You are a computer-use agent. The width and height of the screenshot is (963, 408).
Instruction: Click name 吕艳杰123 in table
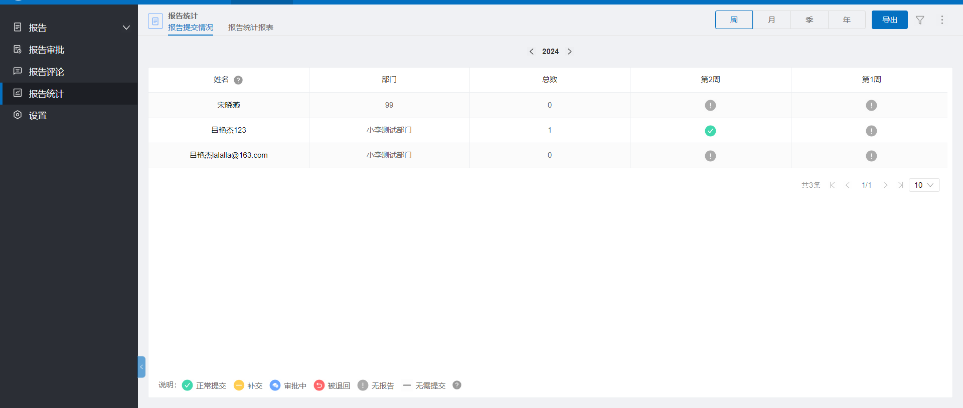(229, 130)
